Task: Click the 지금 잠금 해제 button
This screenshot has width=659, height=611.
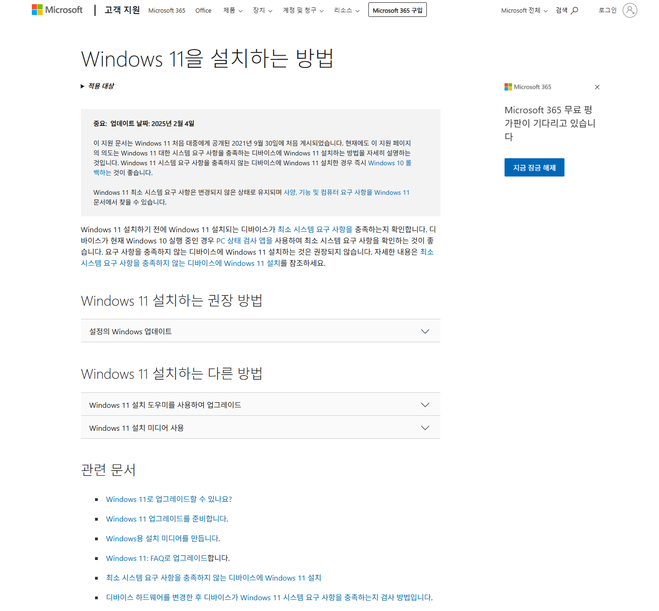Action: pos(534,168)
